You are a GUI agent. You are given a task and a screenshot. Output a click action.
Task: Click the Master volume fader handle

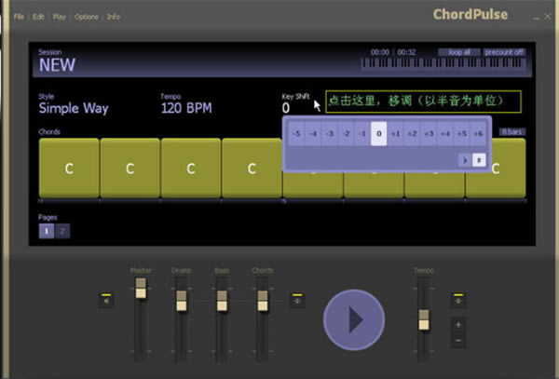tap(141, 291)
